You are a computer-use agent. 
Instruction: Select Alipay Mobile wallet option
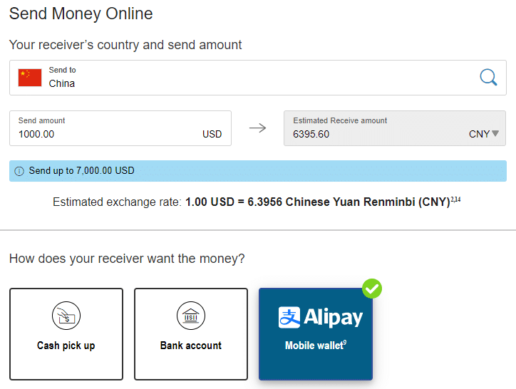[x=316, y=334]
